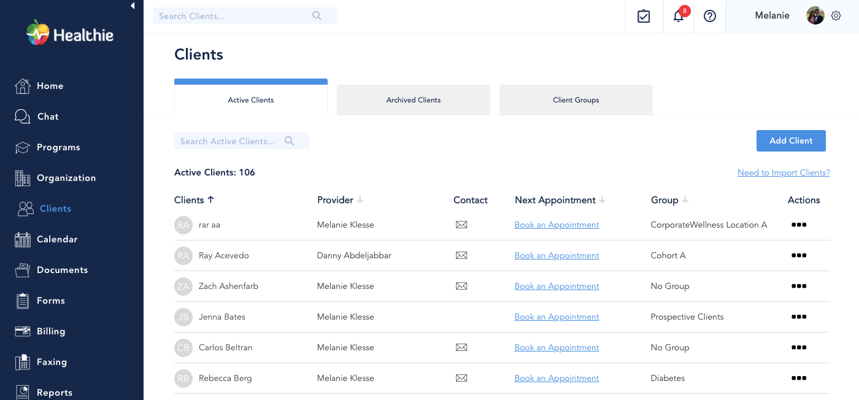Switch to the Archived Clients tab
The image size is (859, 400).
(414, 100)
